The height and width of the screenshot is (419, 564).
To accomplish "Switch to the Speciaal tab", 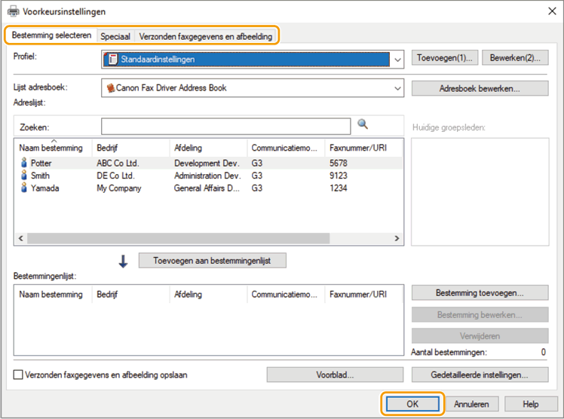I will click(x=115, y=36).
